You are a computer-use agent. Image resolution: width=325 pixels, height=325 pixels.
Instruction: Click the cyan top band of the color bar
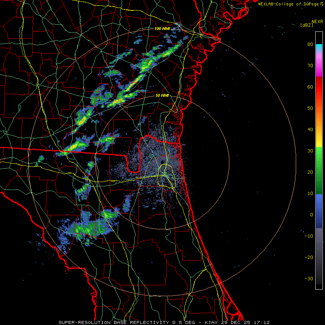(x=319, y=48)
